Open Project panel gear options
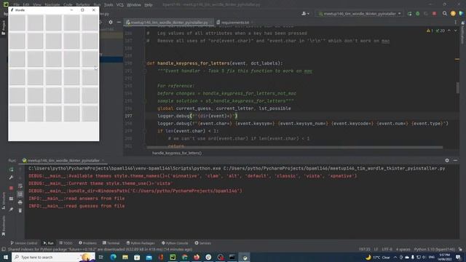The width and height of the screenshot is (466, 262). pos(111,23)
